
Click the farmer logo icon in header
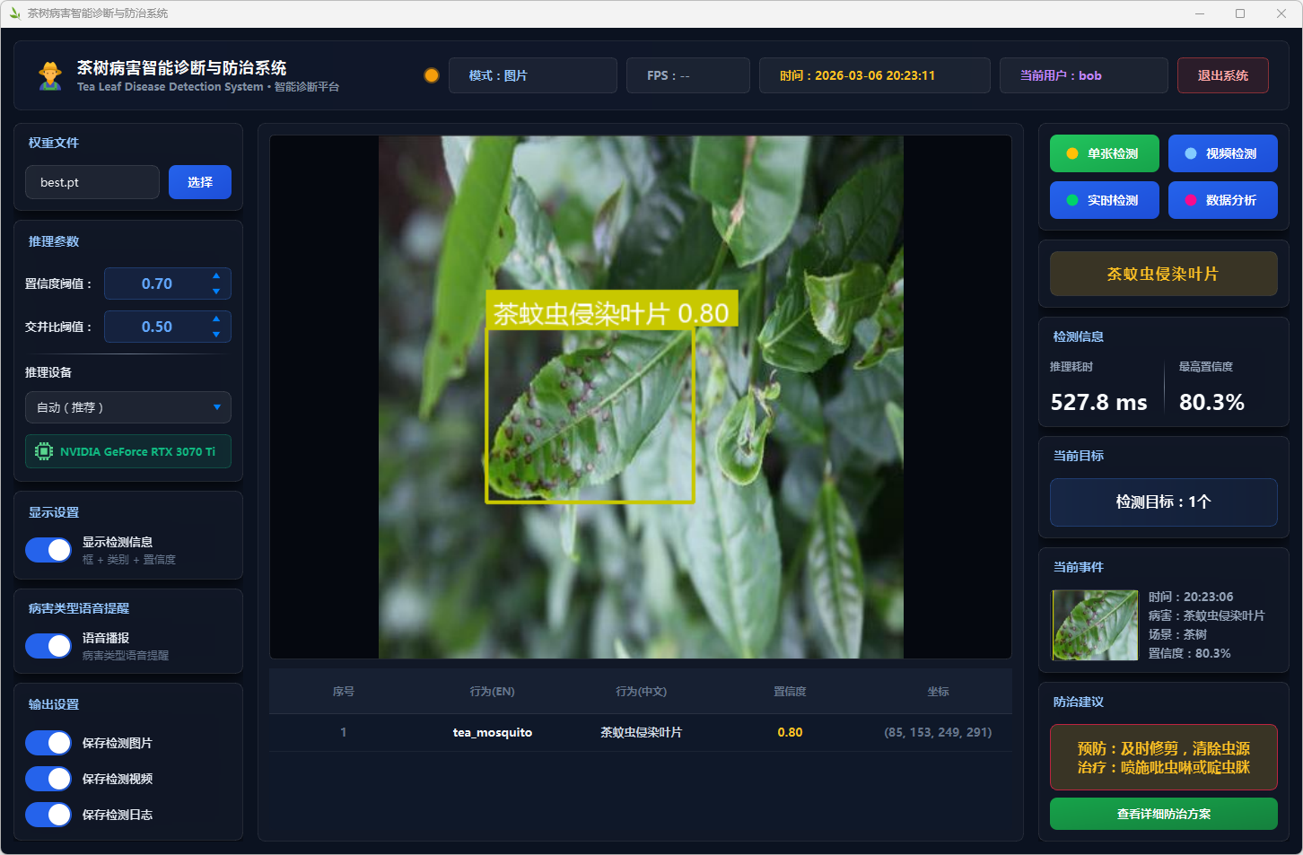tap(50, 76)
